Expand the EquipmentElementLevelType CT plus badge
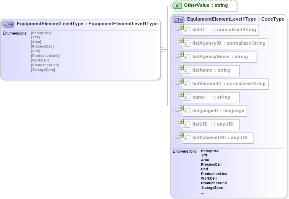This screenshot has width=289, height=199. coord(8,24)
